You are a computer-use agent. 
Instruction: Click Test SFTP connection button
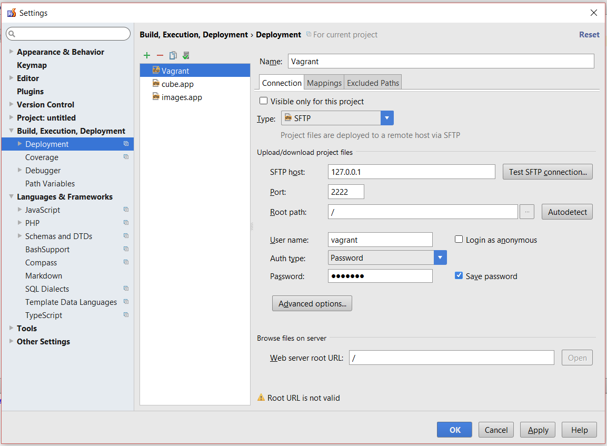coord(548,172)
